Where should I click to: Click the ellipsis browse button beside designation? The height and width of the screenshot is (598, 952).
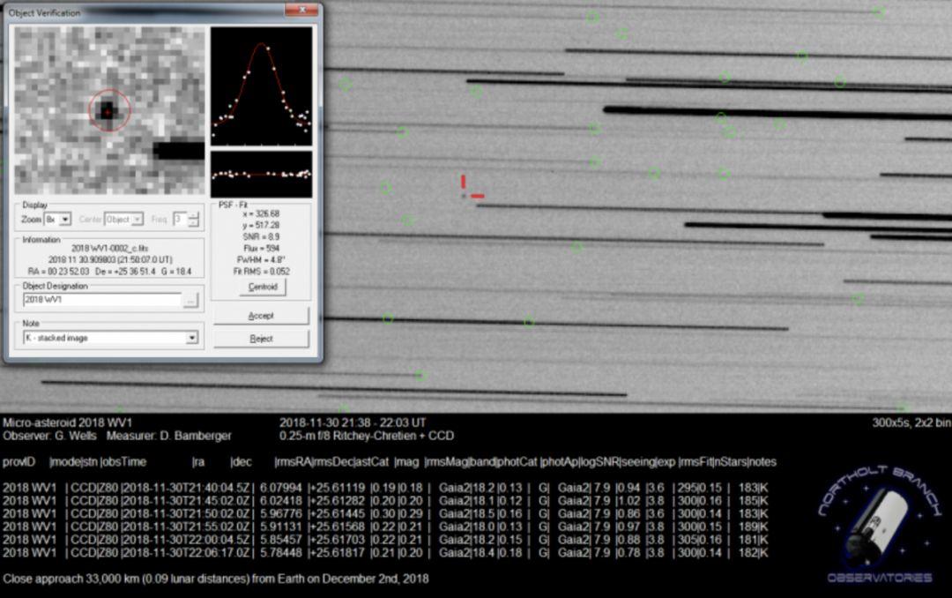pos(190,301)
